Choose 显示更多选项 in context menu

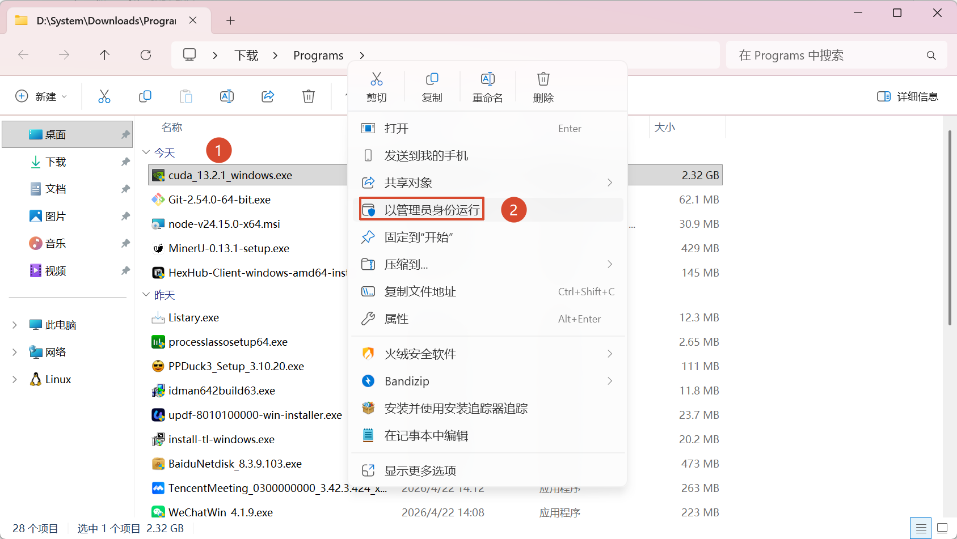click(420, 470)
